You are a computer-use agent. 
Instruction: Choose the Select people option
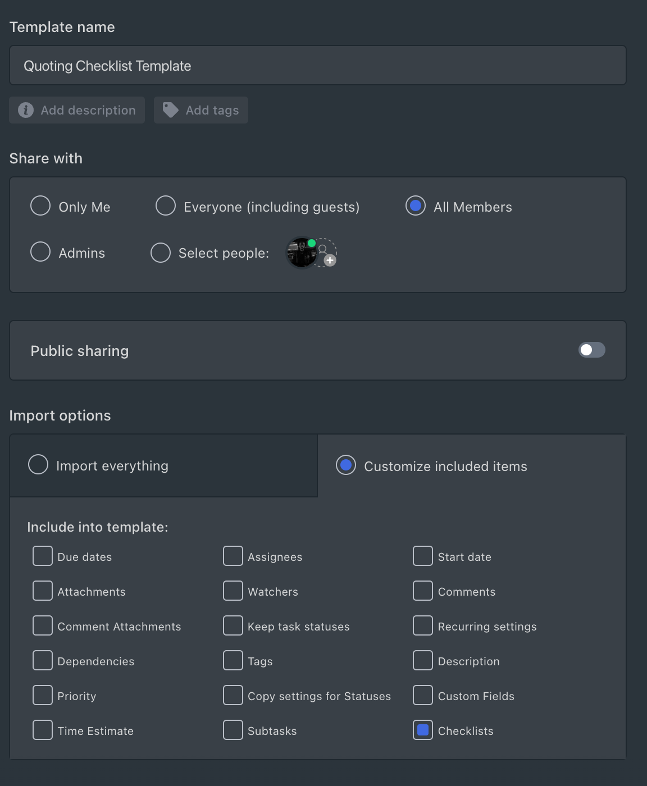[x=161, y=253]
